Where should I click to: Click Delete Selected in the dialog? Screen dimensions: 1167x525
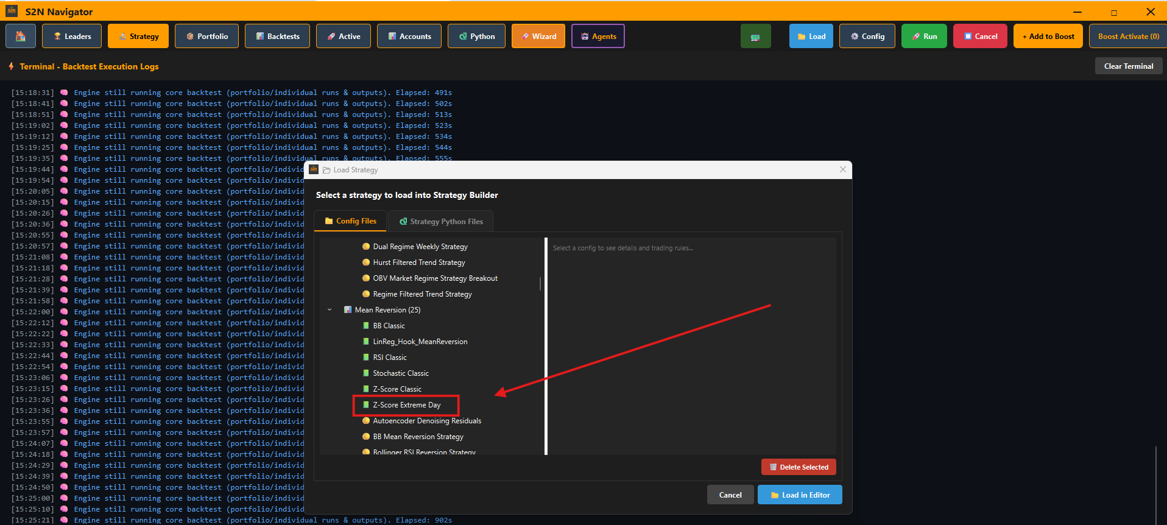click(x=799, y=467)
